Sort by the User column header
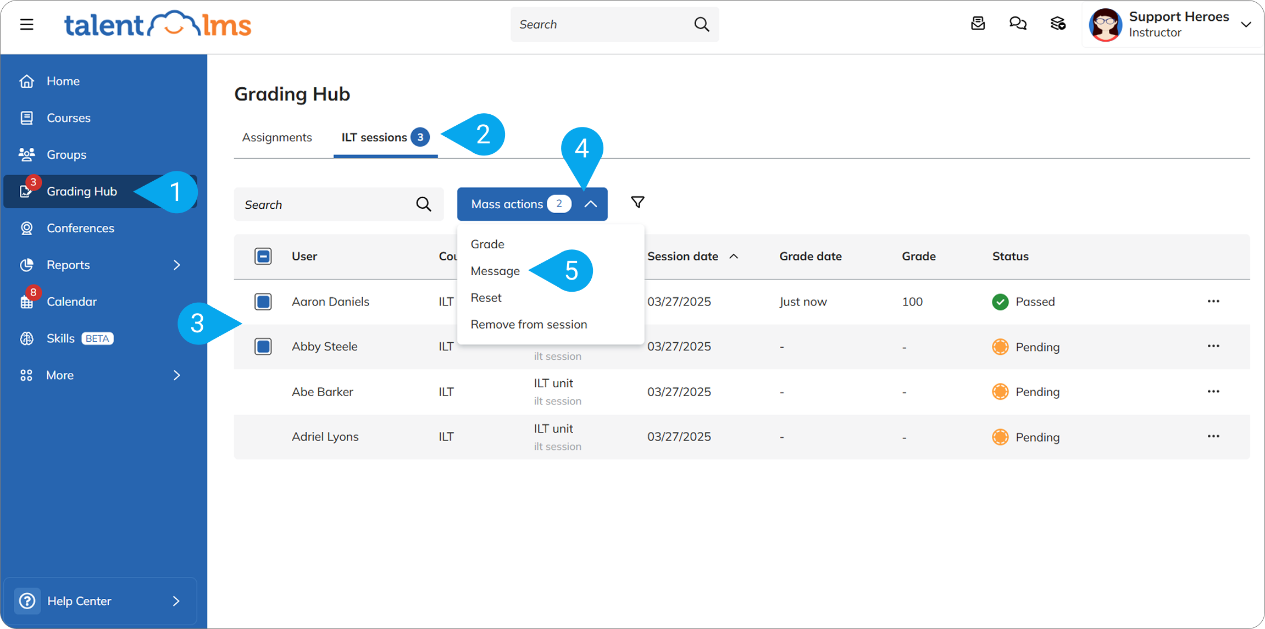The image size is (1265, 629). (x=304, y=256)
